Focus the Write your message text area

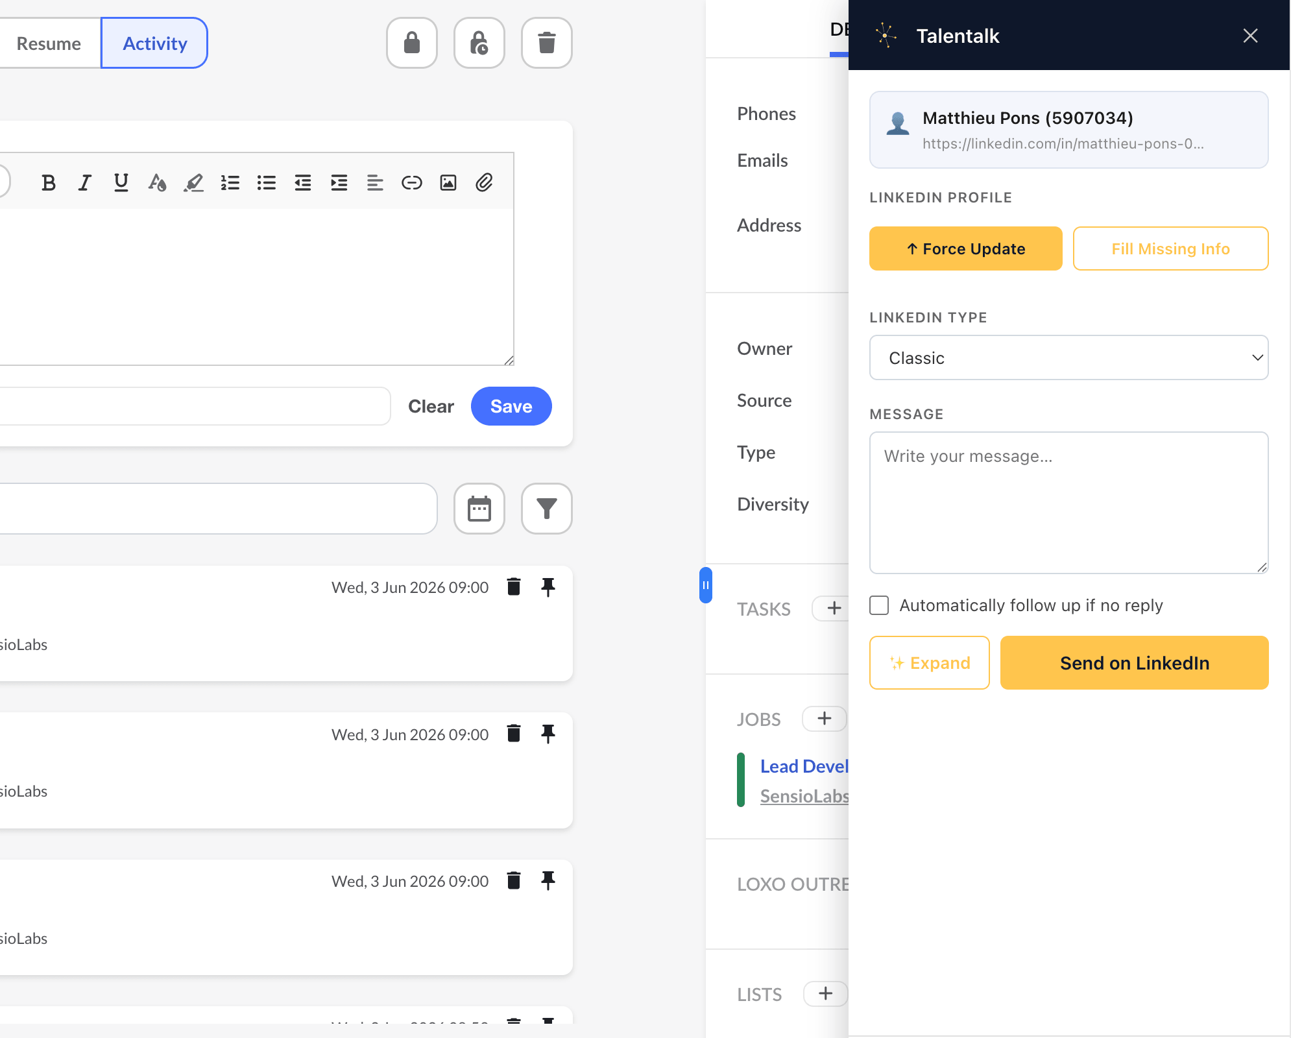(1068, 503)
